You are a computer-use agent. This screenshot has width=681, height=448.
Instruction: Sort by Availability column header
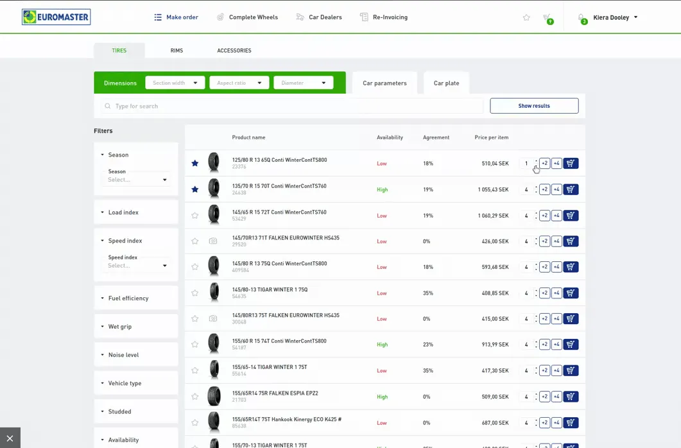(x=390, y=137)
